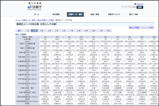Click the 見出しの固定 button
The height and width of the screenshot is (106, 159).
[x=134, y=28]
